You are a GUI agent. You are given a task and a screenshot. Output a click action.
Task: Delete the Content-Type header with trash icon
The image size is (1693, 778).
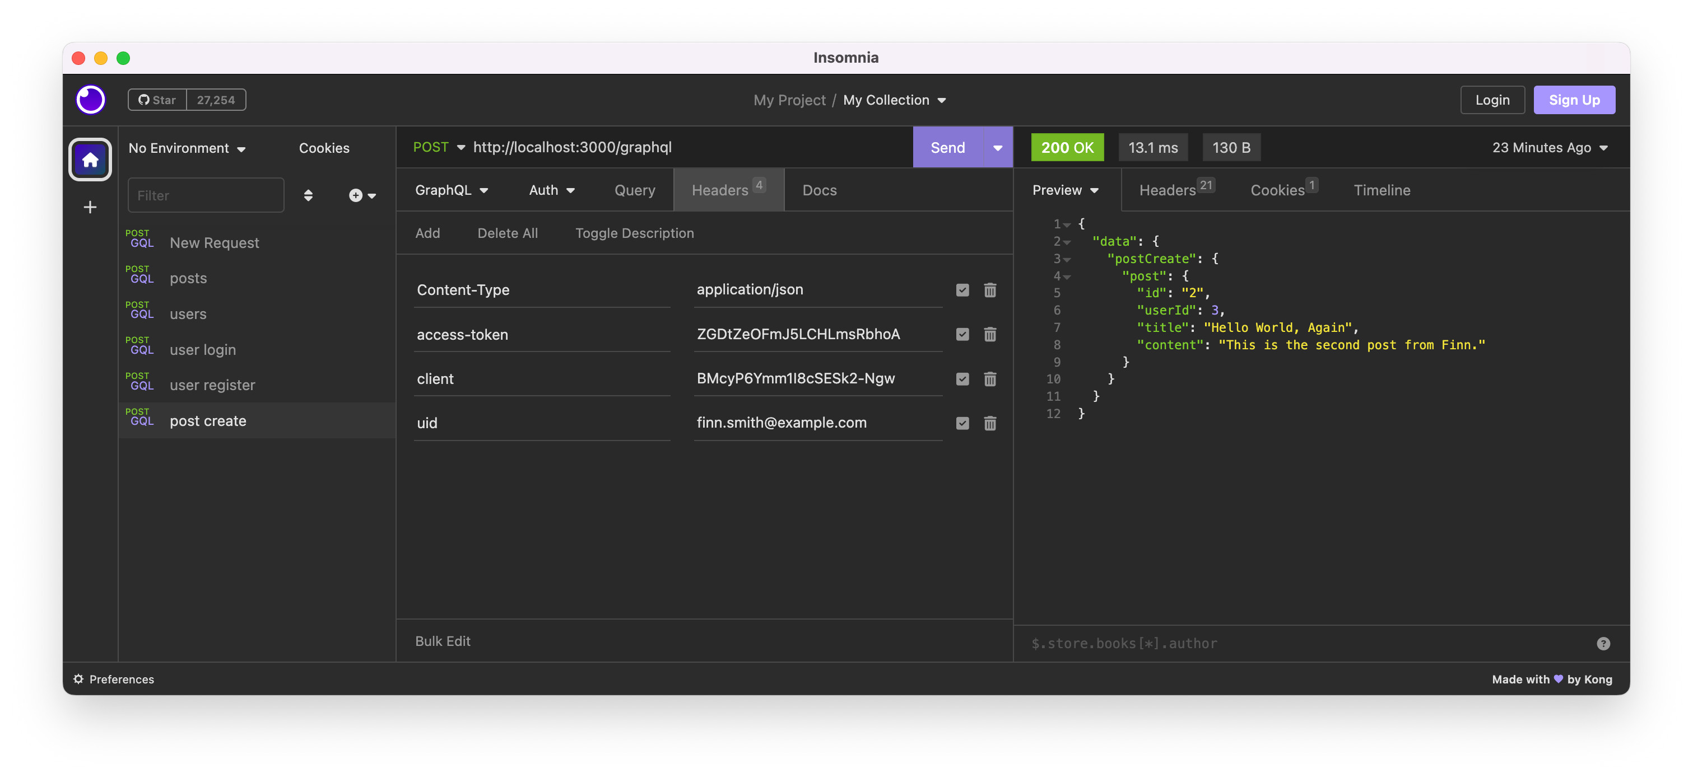click(x=990, y=289)
